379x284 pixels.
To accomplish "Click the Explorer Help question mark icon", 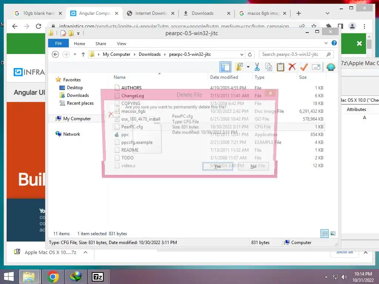I will tap(334, 43).
